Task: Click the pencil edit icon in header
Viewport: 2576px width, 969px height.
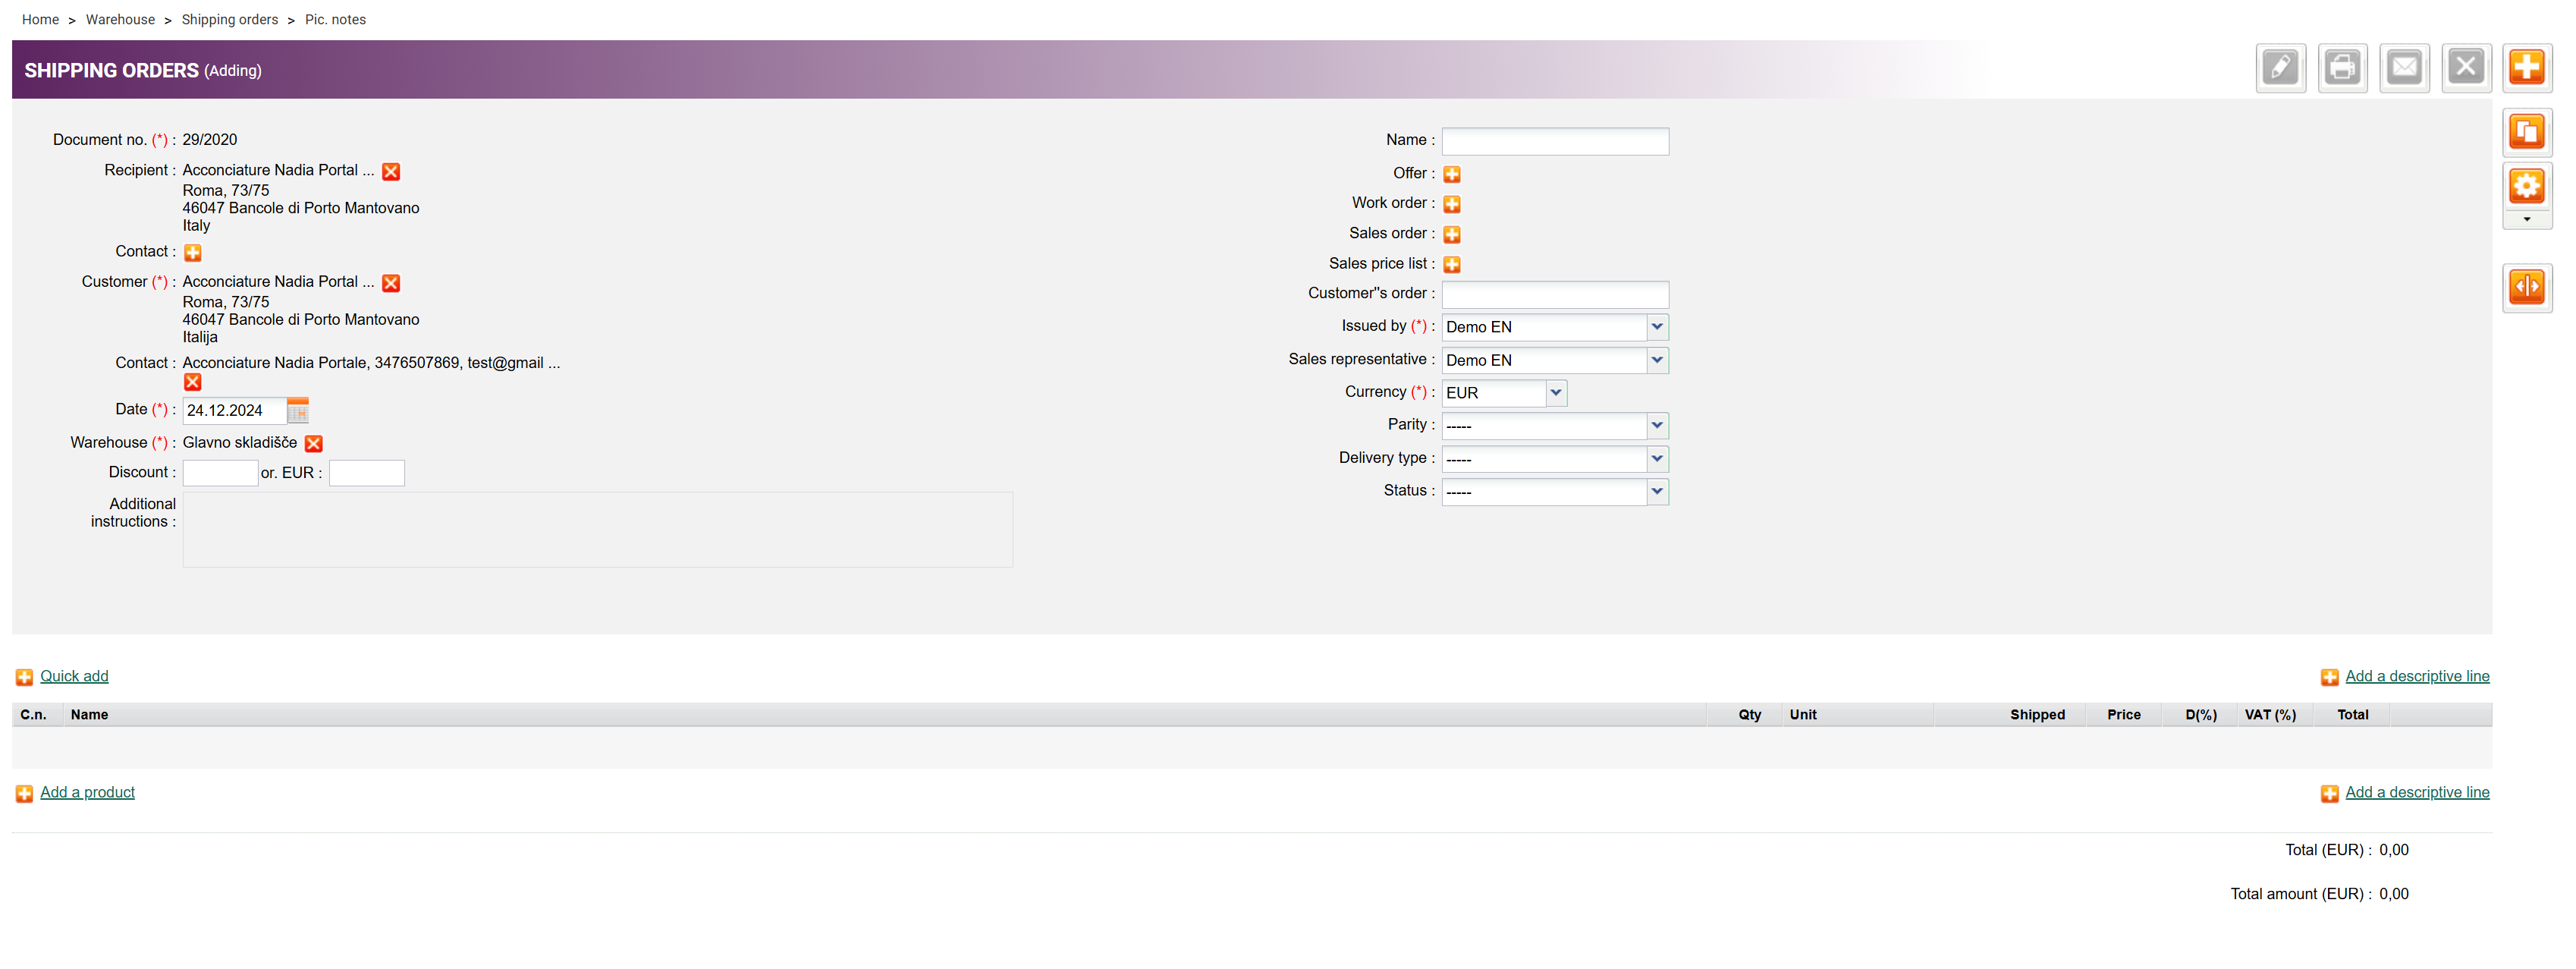Action: click(x=2280, y=68)
